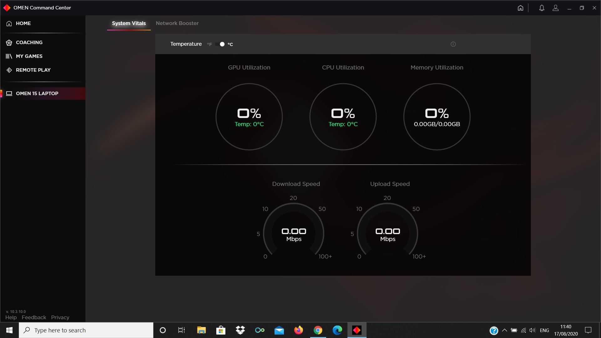Open MY GAMES library in the sidebar
The width and height of the screenshot is (601, 338).
pos(29,56)
